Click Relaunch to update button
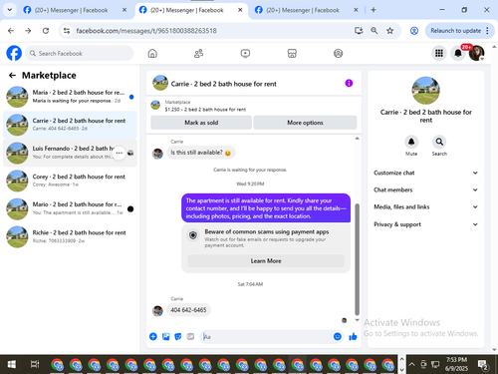 (455, 31)
